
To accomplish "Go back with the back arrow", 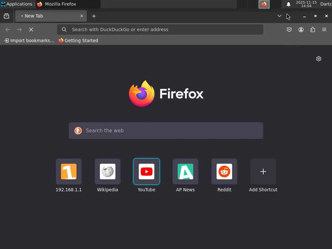I will [x=8, y=30].
